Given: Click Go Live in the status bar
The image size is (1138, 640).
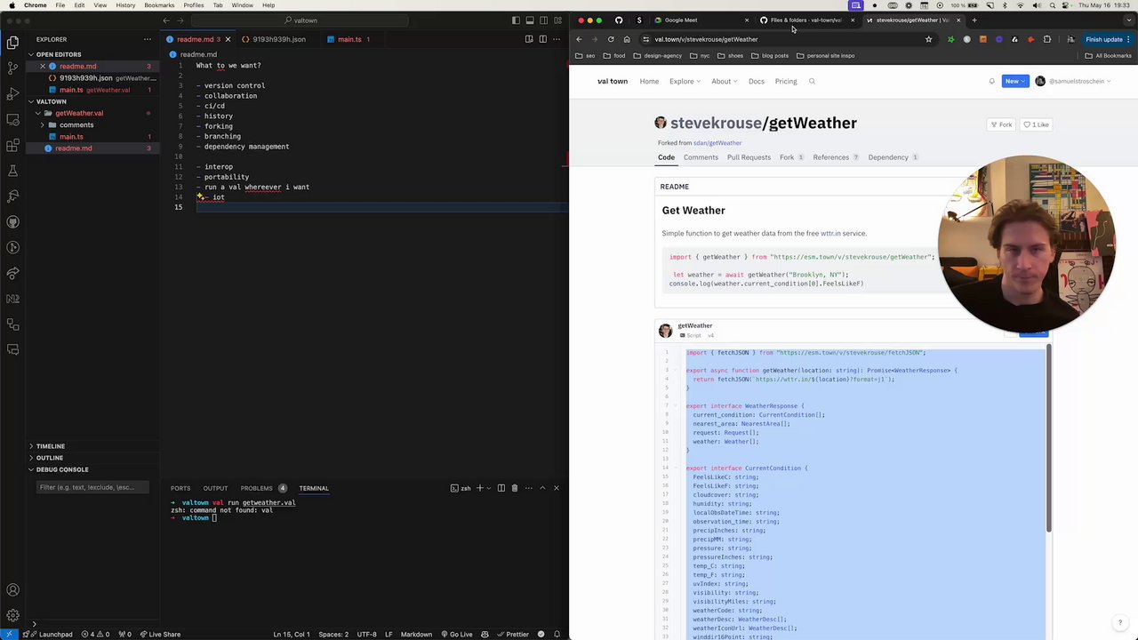Looking at the screenshot, I should [457, 634].
